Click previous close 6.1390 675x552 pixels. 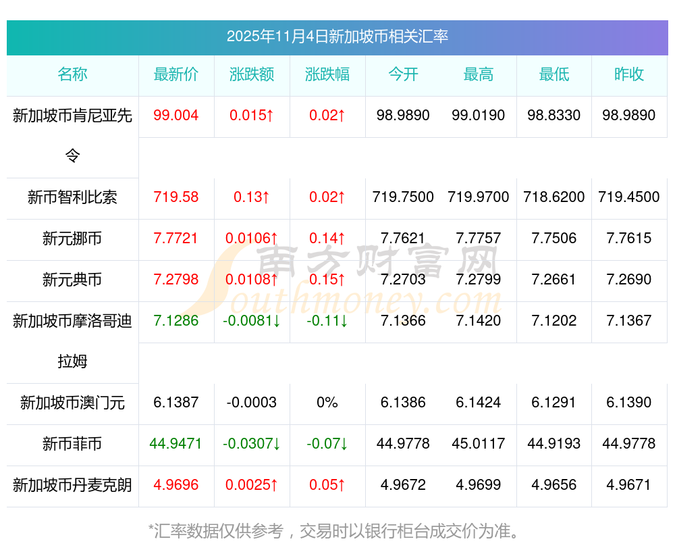click(x=629, y=403)
